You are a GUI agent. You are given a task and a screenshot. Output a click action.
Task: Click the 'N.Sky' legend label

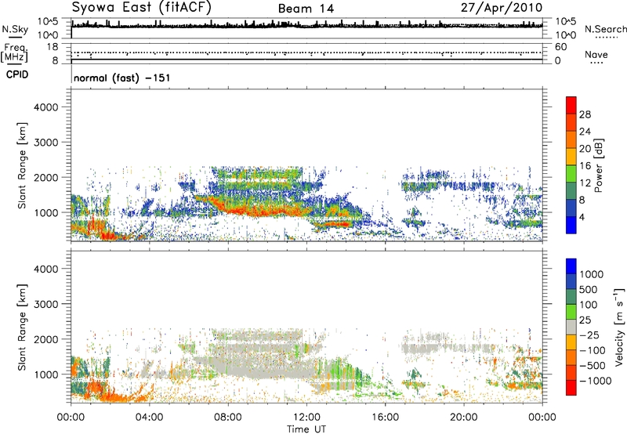15,30
